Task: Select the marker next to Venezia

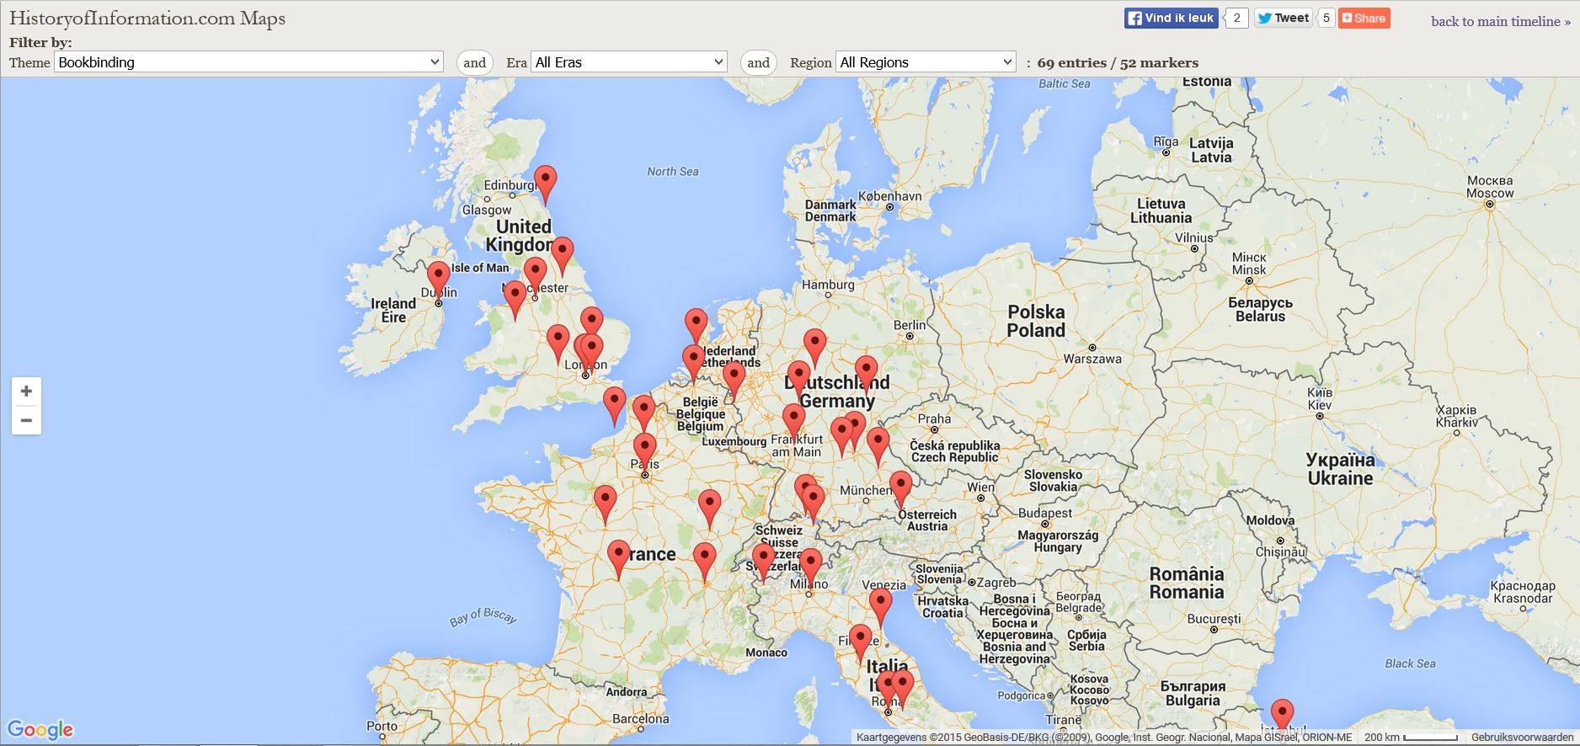Action: [x=880, y=609]
